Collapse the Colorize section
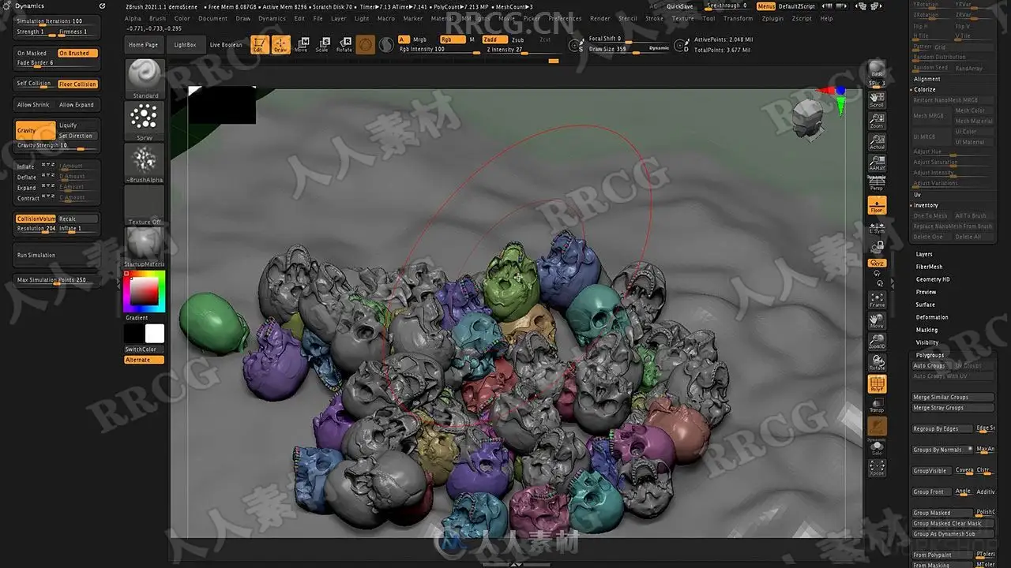This screenshot has height=568, width=1011. point(924,89)
